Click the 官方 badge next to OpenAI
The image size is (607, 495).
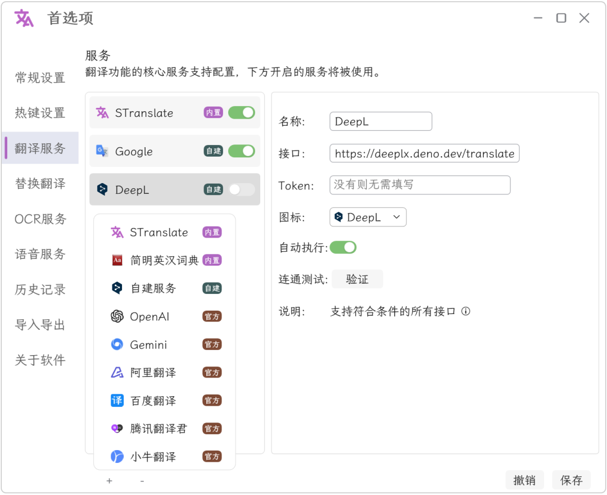click(x=212, y=316)
